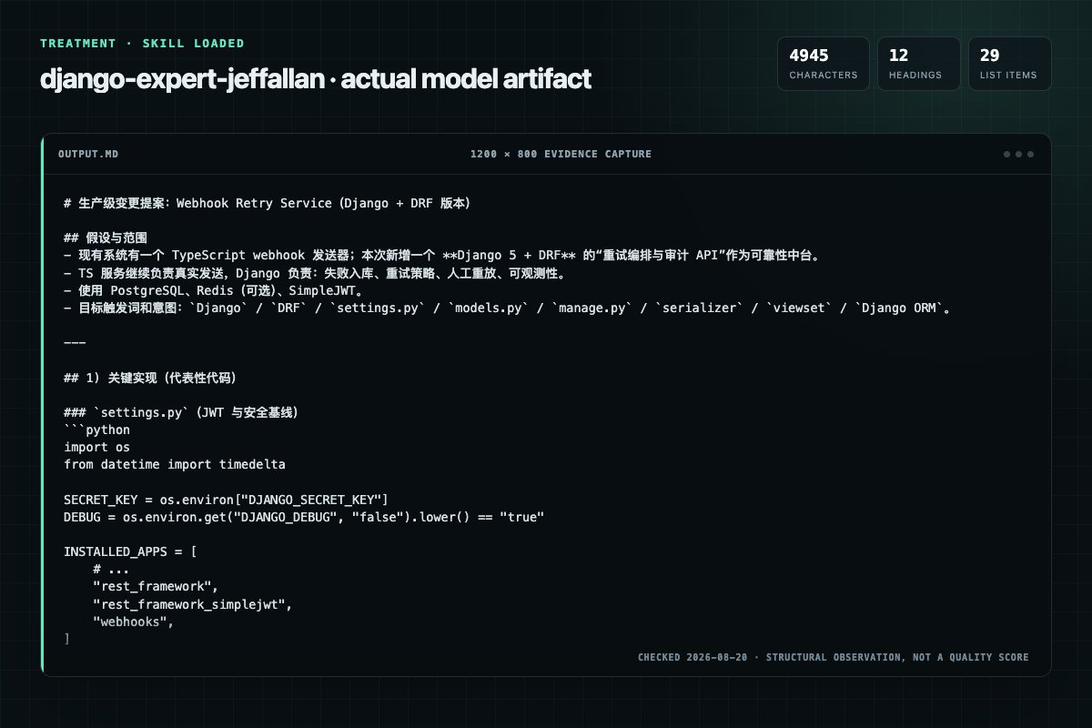Click the 'CHECKED 2026-08-20' footer note
1092x728 pixels.
(x=833, y=657)
